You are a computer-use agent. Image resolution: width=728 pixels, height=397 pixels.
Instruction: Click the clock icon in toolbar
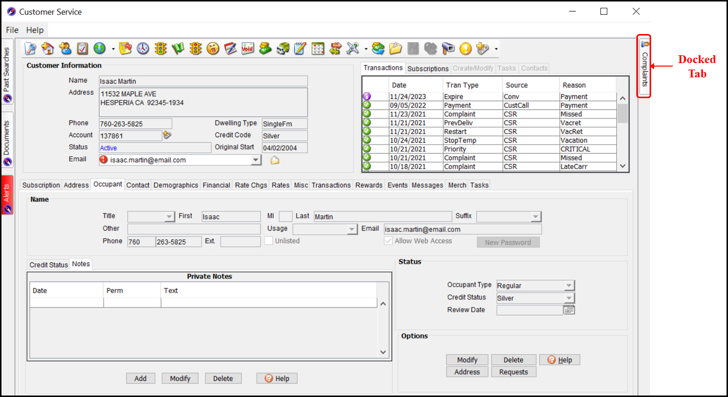point(143,48)
